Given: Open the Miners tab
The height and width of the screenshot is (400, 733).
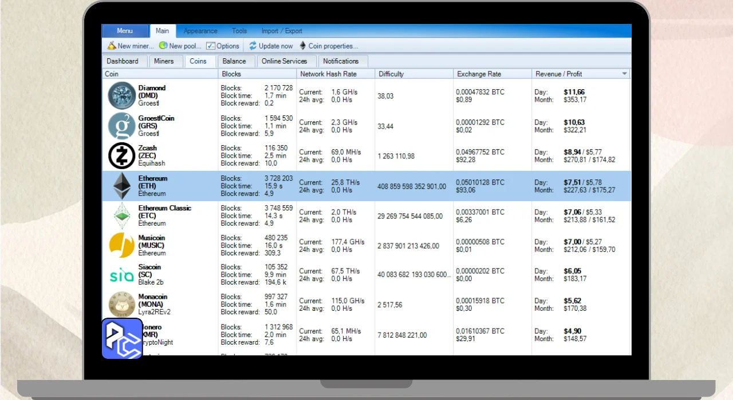Looking at the screenshot, I should [x=164, y=61].
